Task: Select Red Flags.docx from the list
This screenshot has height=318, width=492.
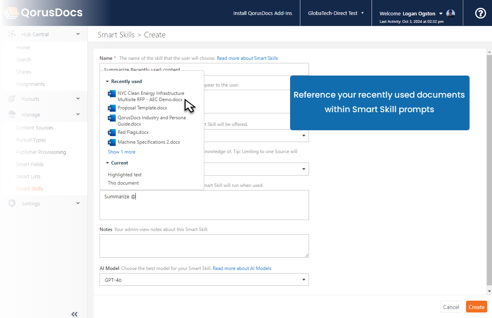Action: 133,132
